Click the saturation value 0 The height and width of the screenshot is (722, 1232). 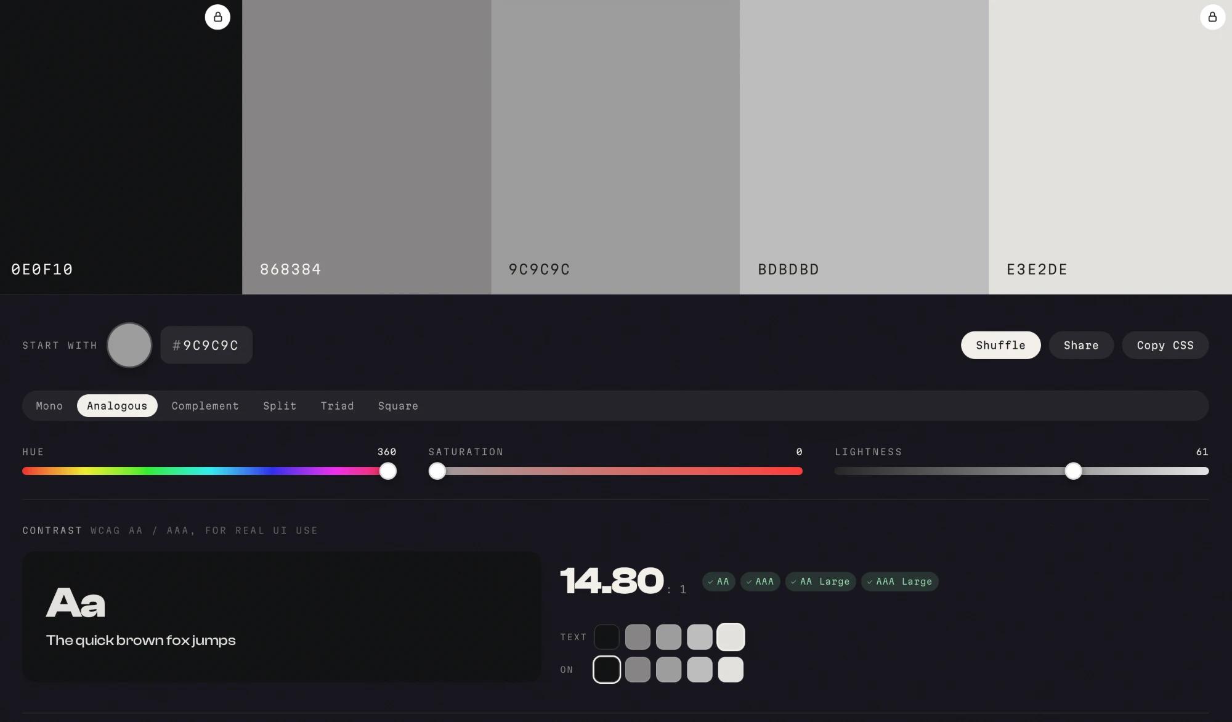click(x=799, y=452)
